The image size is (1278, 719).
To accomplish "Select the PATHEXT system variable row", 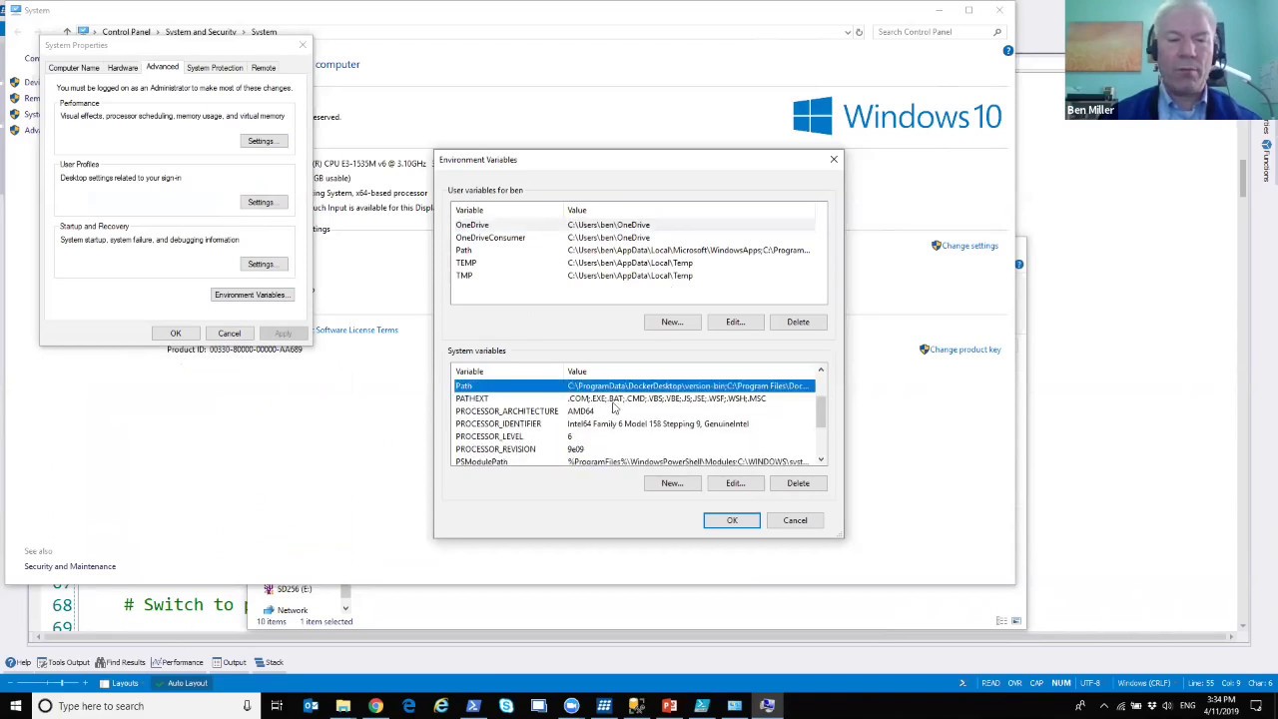I will pos(634,398).
